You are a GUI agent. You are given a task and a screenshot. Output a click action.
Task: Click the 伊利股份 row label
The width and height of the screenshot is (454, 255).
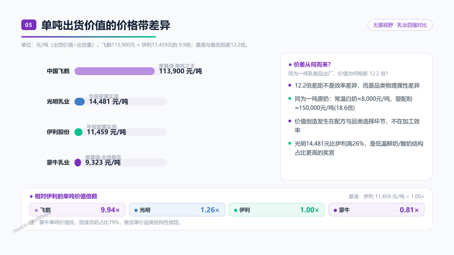coord(58,132)
